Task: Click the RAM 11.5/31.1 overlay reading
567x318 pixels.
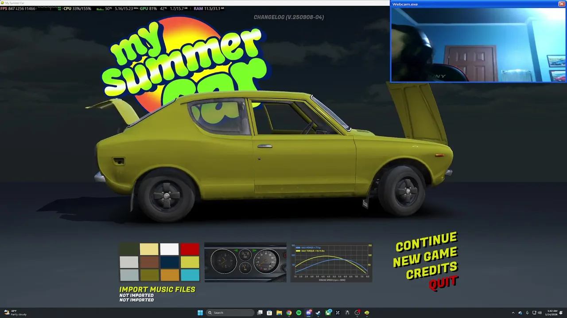Action: pos(209,8)
